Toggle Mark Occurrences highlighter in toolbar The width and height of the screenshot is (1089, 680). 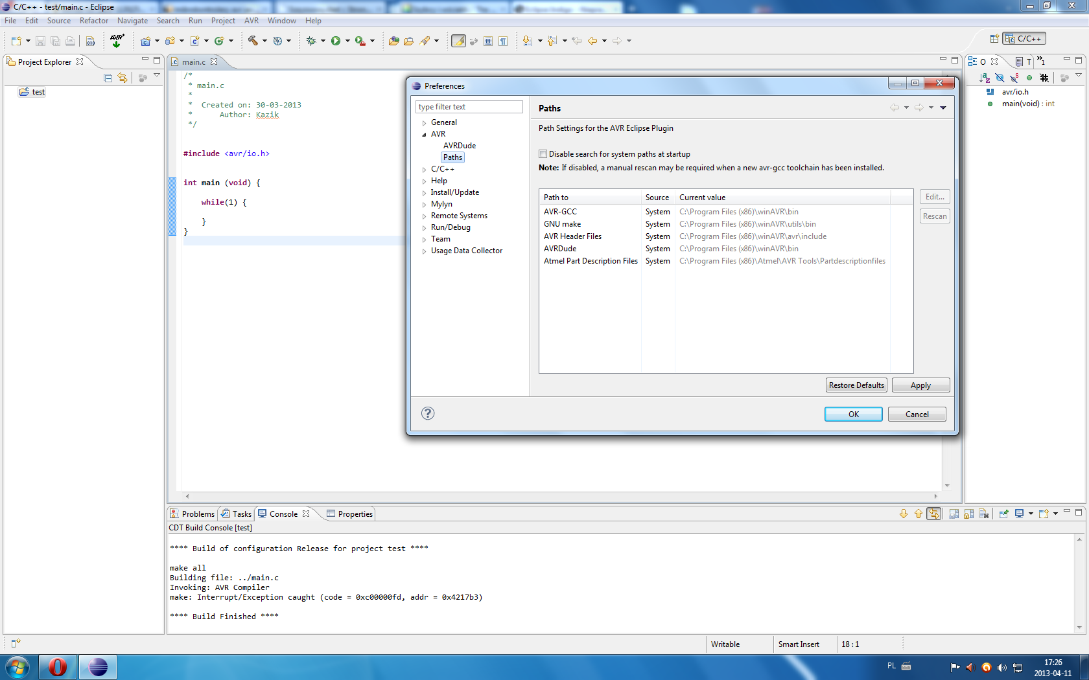pyautogui.click(x=458, y=41)
